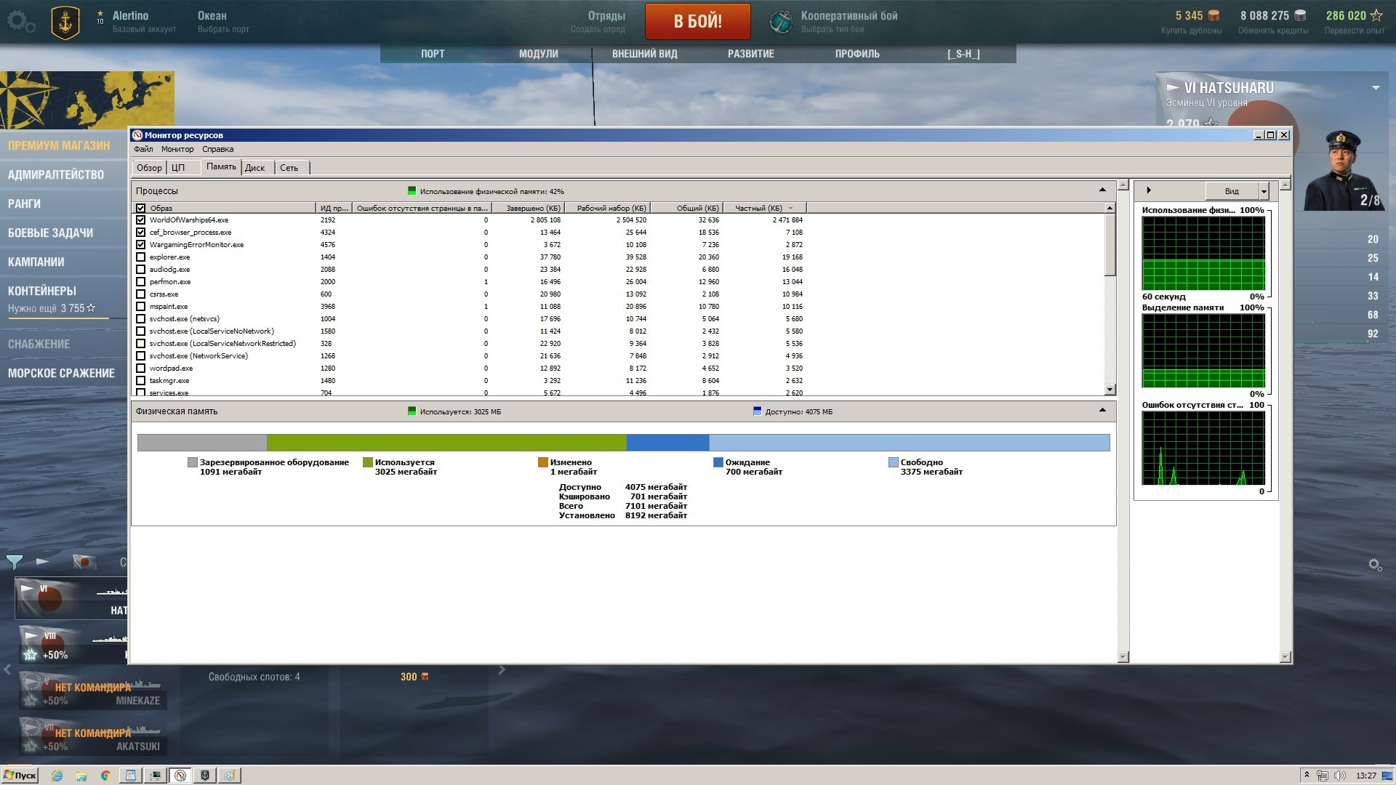This screenshot has width=1396, height=785.
Task: Switch to the Обзор tab
Action: 149,168
